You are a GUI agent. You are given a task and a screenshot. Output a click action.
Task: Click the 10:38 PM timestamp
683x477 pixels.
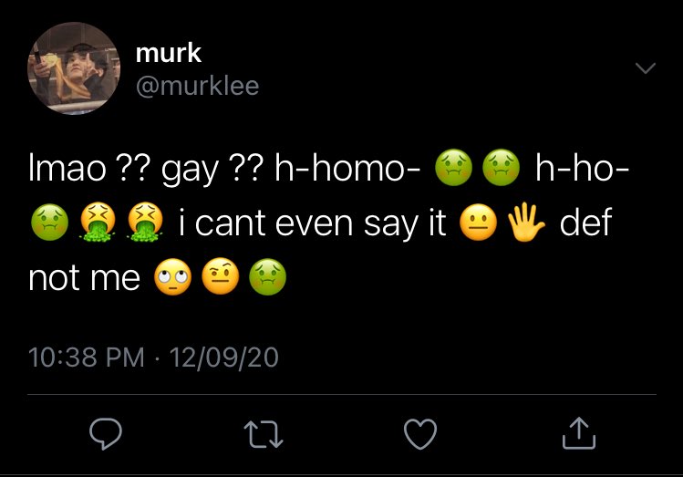click(87, 358)
